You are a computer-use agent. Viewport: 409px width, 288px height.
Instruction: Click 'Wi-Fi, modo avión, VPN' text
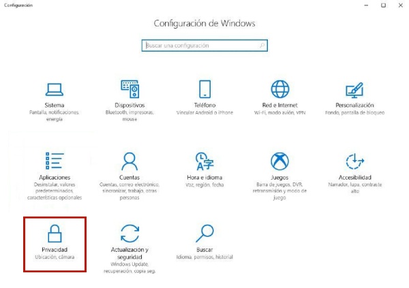pyautogui.click(x=280, y=112)
